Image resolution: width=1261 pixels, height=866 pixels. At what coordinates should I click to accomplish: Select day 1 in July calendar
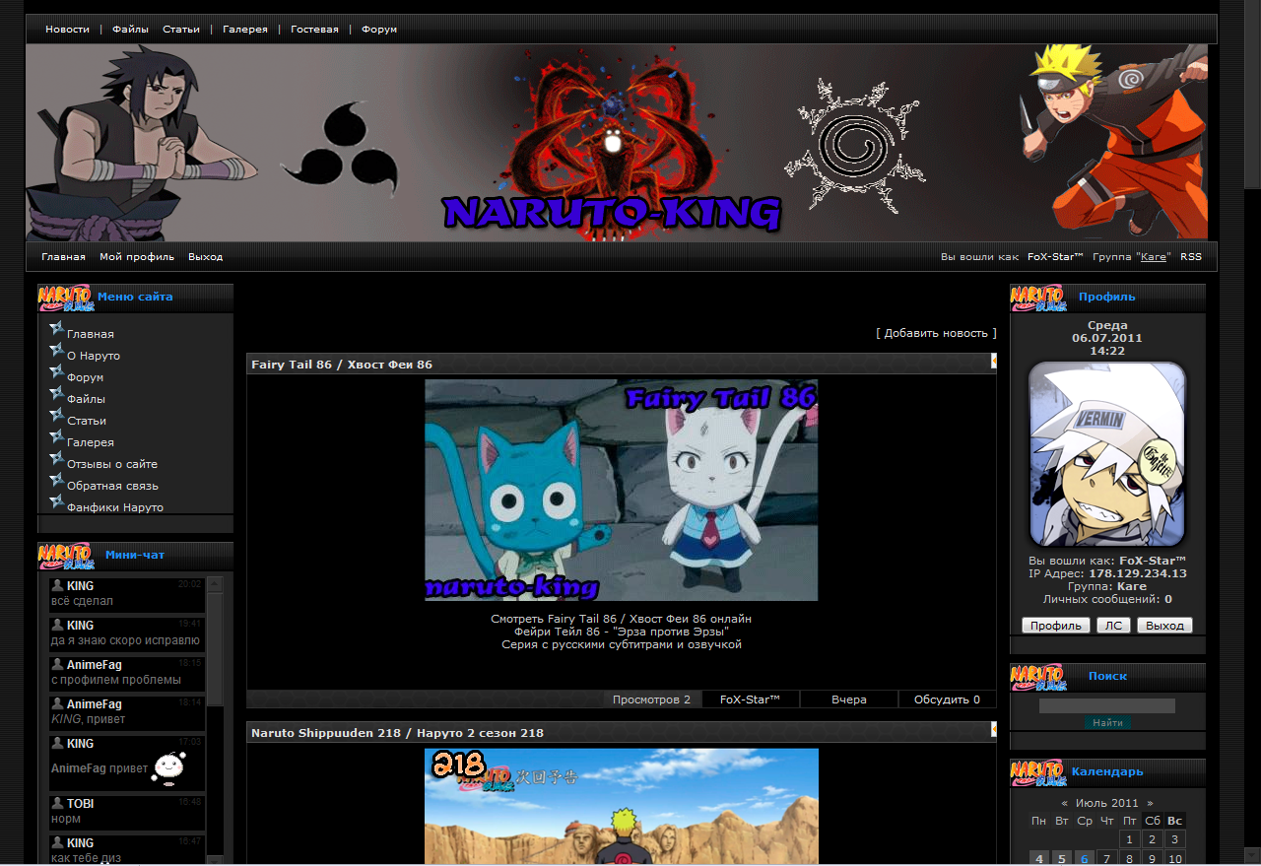pos(1130,839)
